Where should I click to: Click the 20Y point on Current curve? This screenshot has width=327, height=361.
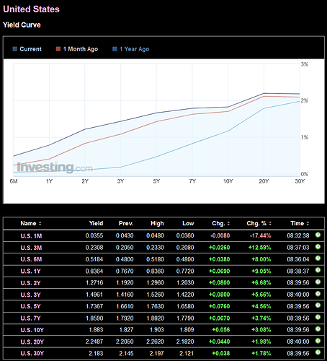tap(264, 93)
